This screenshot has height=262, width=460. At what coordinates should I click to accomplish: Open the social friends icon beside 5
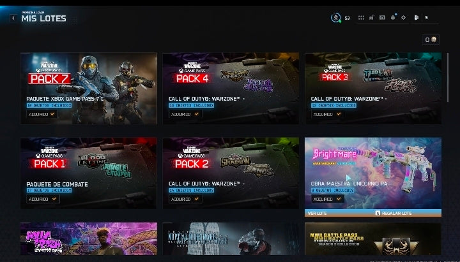tap(417, 18)
